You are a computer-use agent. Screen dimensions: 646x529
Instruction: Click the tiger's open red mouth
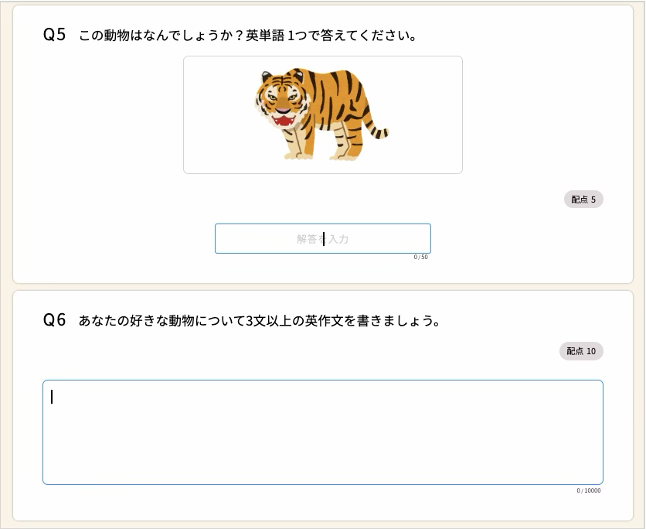click(x=283, y=121)
